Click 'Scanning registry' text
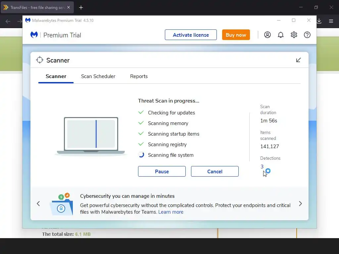Screen dimensions: 339x254 coord(167,145)
